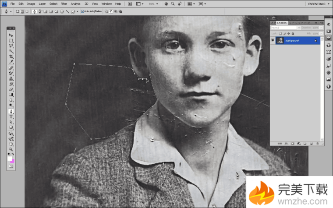Launch Bridge from the application bar

click(130, 4)
